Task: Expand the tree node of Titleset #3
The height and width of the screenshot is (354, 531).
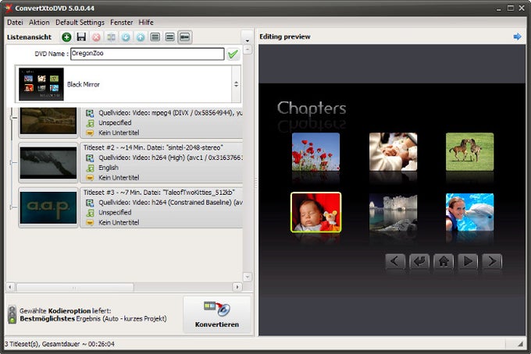Action: click(11, 207)
